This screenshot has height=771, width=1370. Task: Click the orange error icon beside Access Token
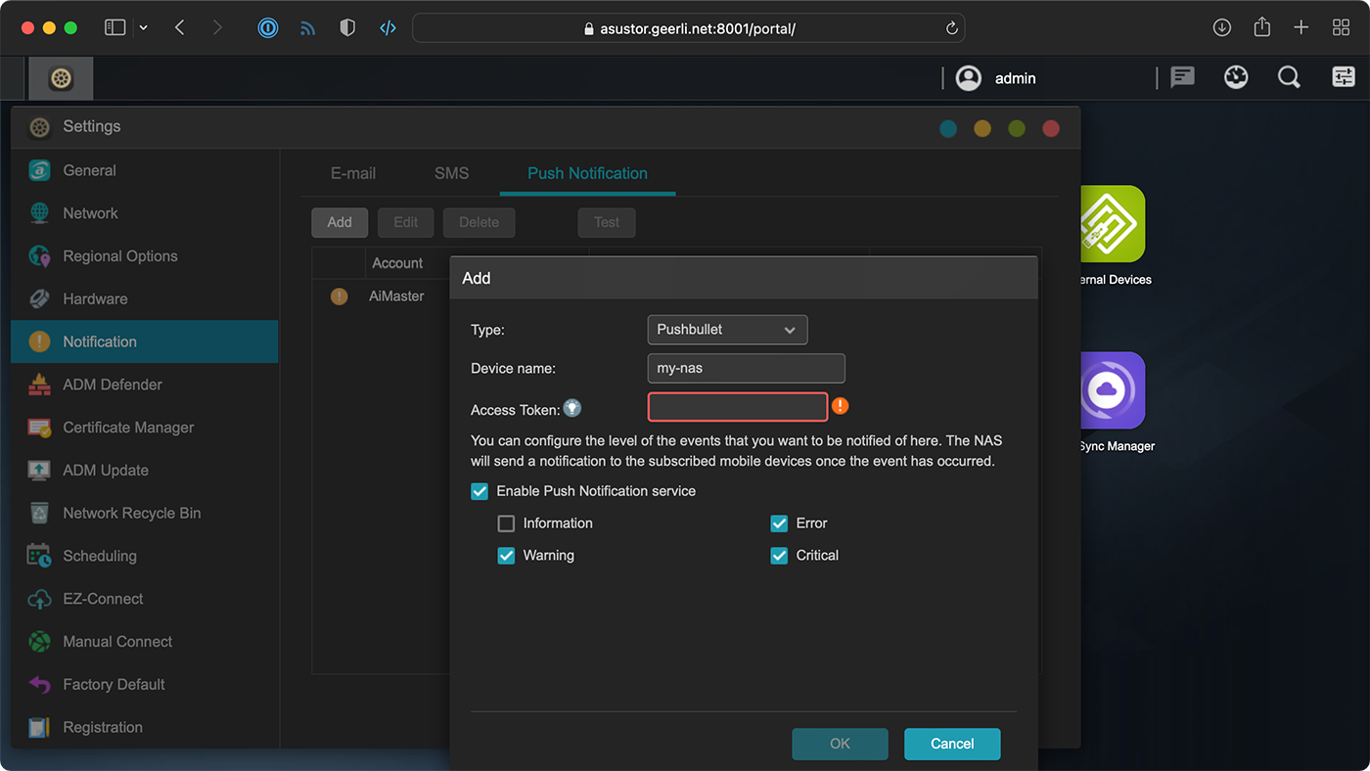840,406
